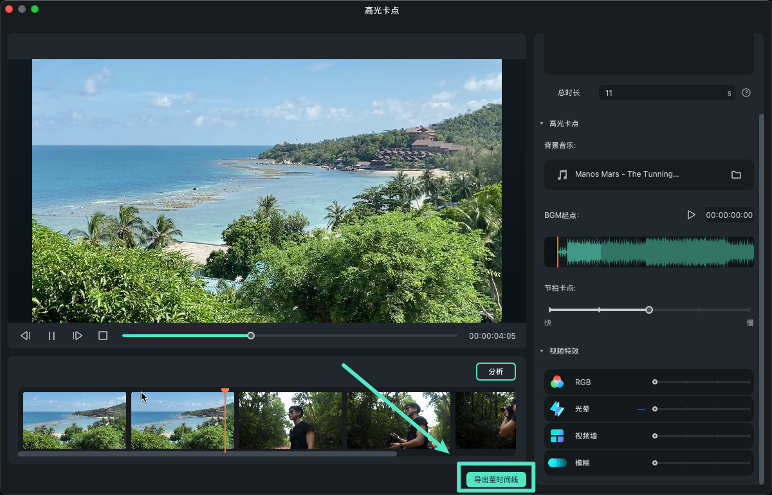The image size is (772, 495).
Task: Click the next frame step-forward icon
Action: click(x=77, y=336)
